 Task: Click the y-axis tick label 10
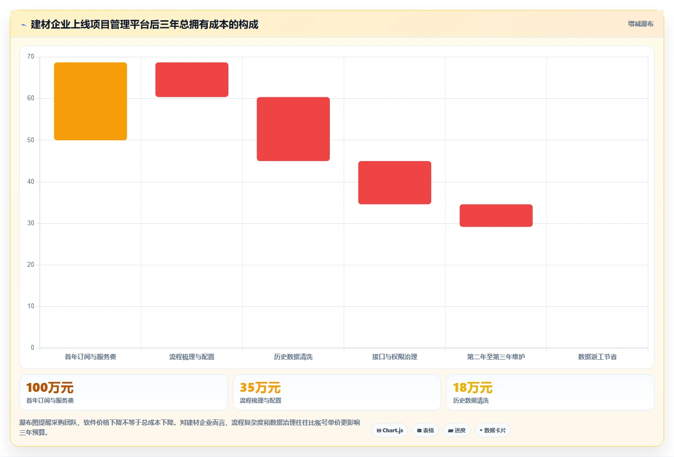click(x=31, y=306)
